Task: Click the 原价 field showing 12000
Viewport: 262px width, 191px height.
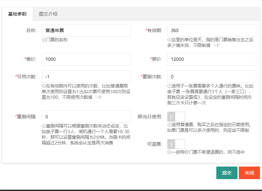Action: pyautogui.click(x=212, y=59)
